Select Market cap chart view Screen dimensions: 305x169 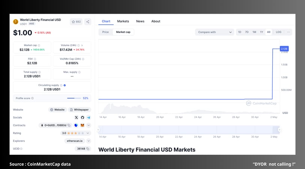(x=123, y=32)
